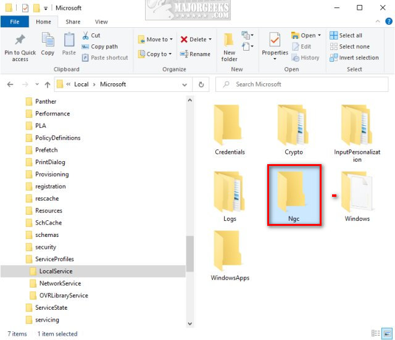The width and height of the screenshot is (395, 340).
Task: Select LocalService in the navigation tree
Action: pyautogui.click(x=93, y=272)
